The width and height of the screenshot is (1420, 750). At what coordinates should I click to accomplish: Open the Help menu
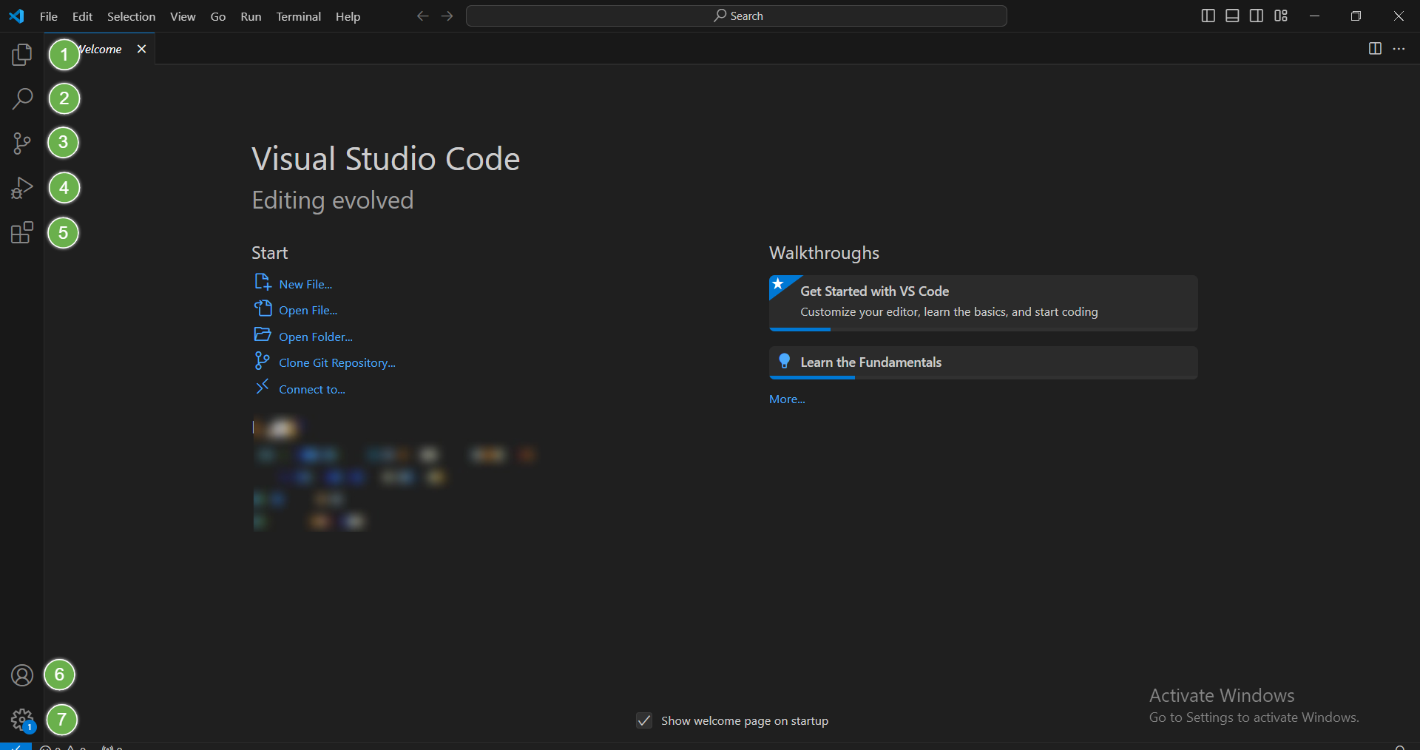[348, 16]
